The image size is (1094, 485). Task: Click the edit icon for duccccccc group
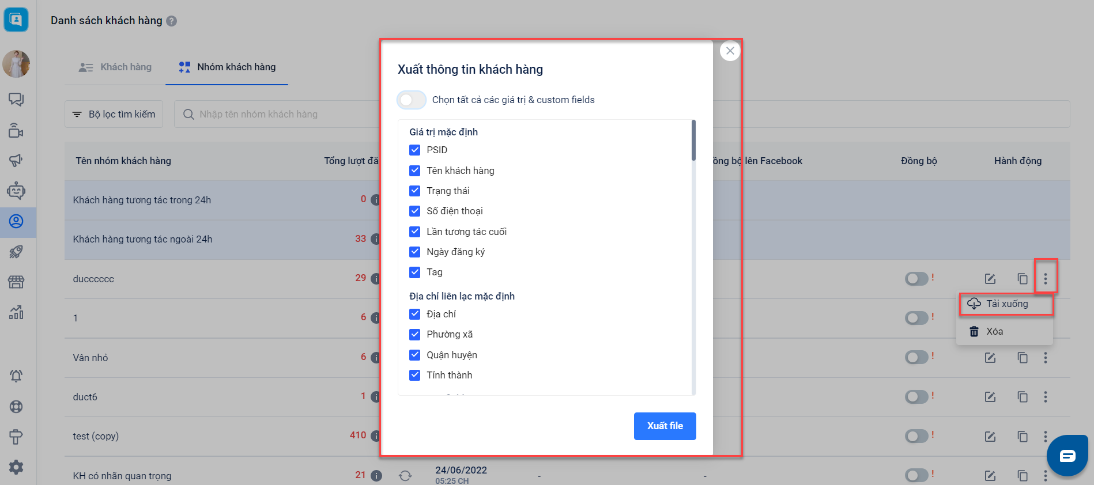(990, 279)
